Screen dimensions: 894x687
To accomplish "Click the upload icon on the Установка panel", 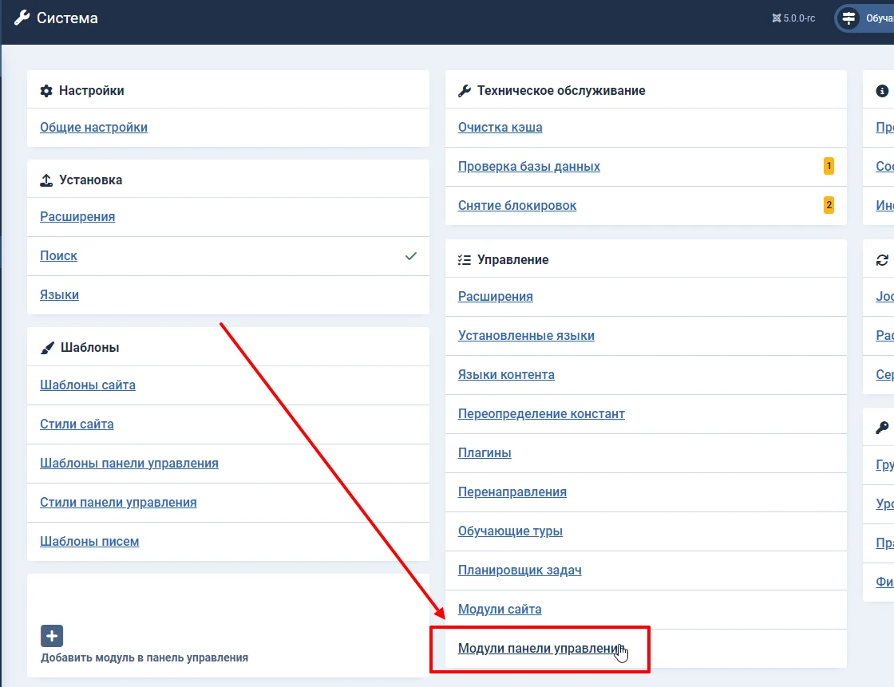I will tap(46, 180).
